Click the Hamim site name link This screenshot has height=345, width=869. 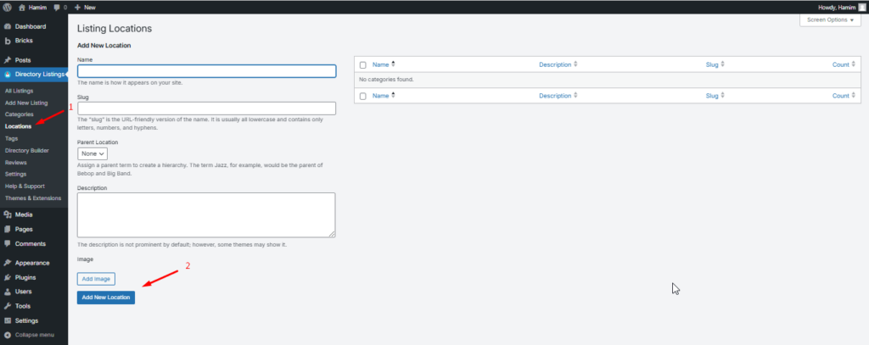coord(37,7)
